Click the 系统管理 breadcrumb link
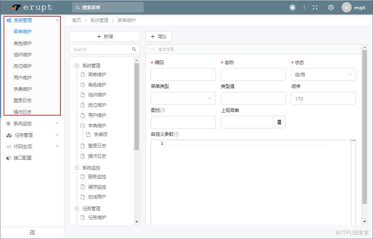 pyautogui.click(x=99, y=20)
